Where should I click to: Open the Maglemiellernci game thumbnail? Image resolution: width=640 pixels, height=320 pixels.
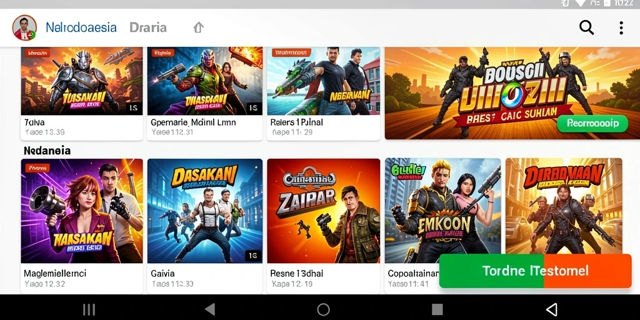82,211
